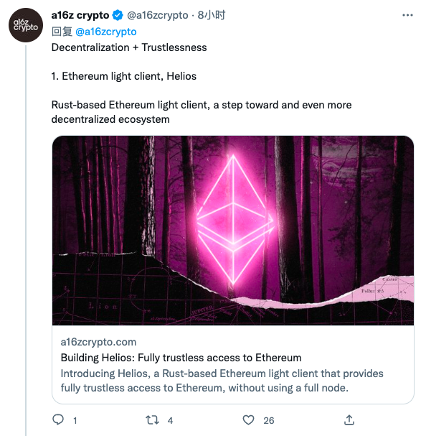Click the blue verified badge
Image resolution: width=426 pixels, height=436 pixels.
click(118, 15)
